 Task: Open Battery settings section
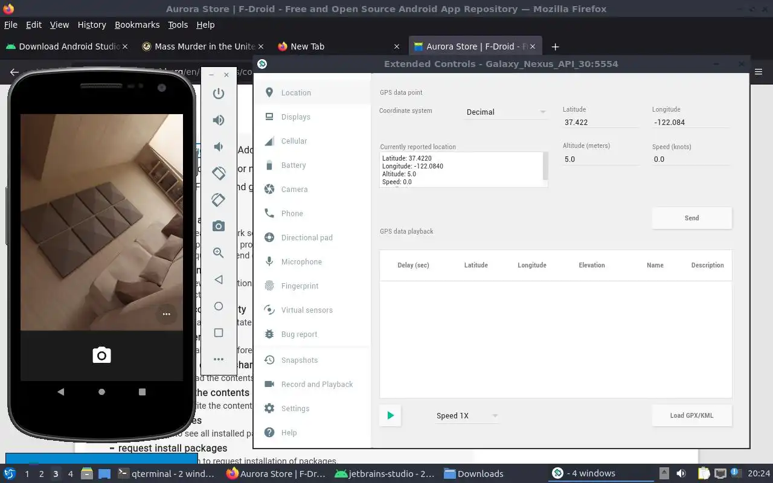(312, 165)
